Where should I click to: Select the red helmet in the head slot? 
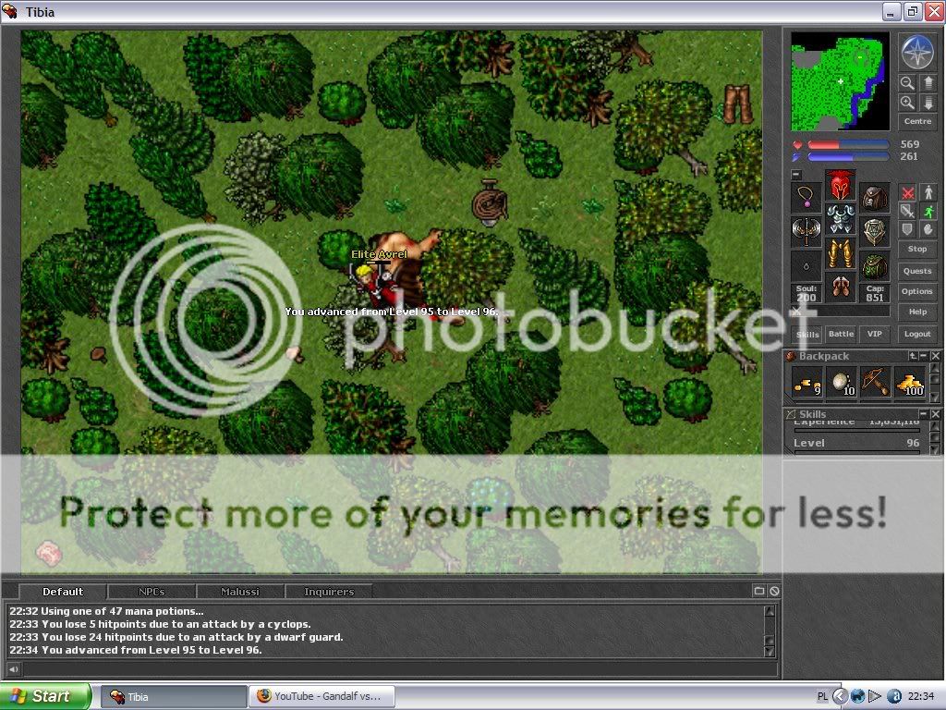click(x=841, y=185)
